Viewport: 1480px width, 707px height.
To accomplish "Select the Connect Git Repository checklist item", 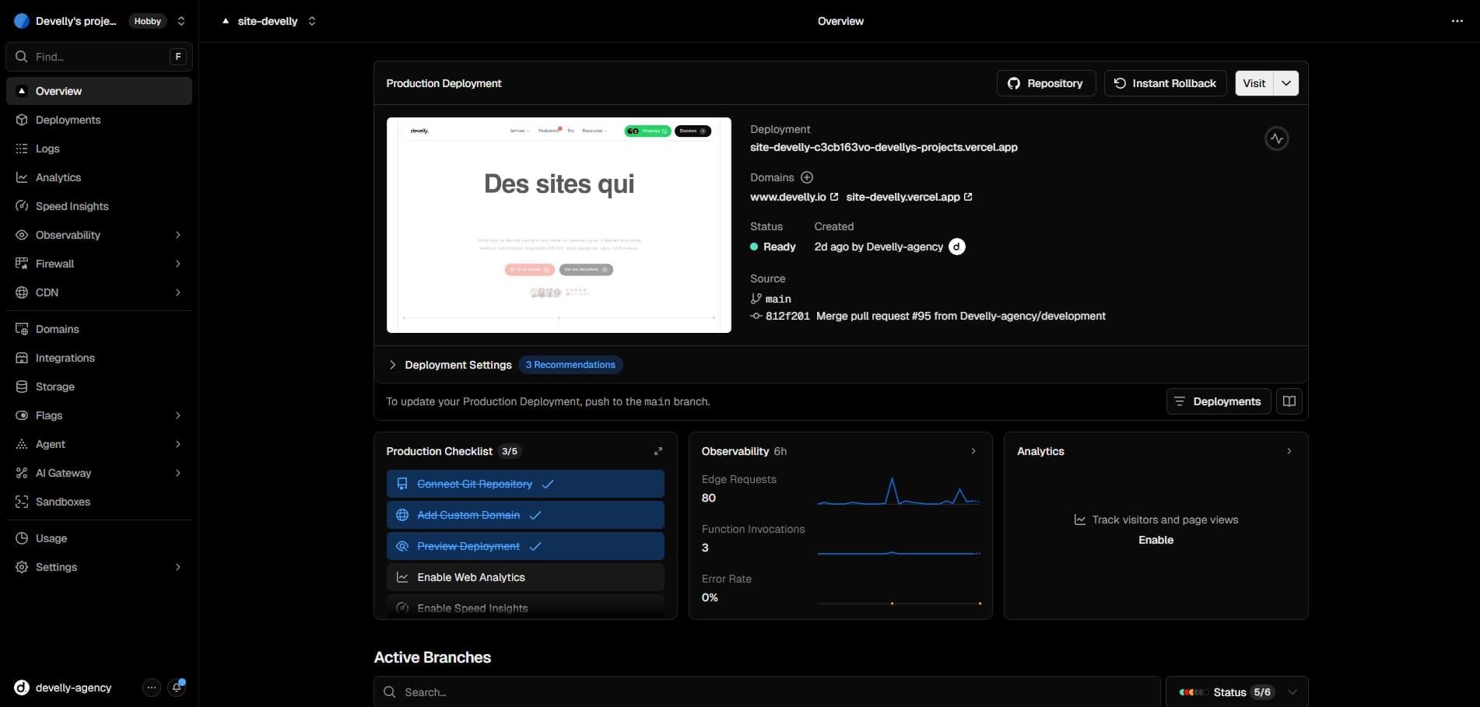I will (525, 484).
